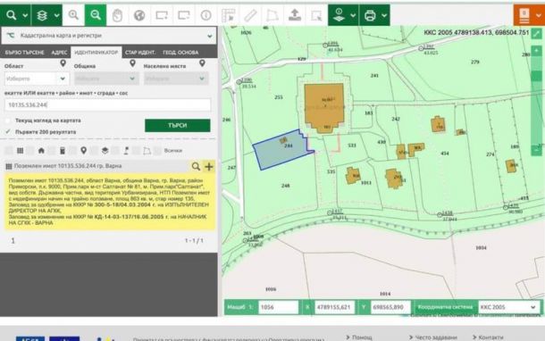Click the location pin beside Област
Viewport: 545px width, 341px height.
point(63,63)
